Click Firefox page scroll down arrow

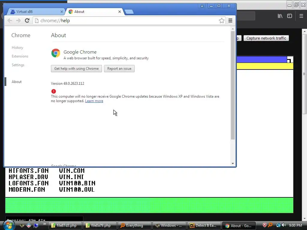[x=304, y=218]
